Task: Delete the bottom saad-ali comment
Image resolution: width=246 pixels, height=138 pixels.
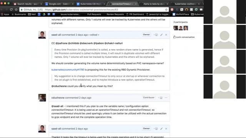Action: click(166, 129)
